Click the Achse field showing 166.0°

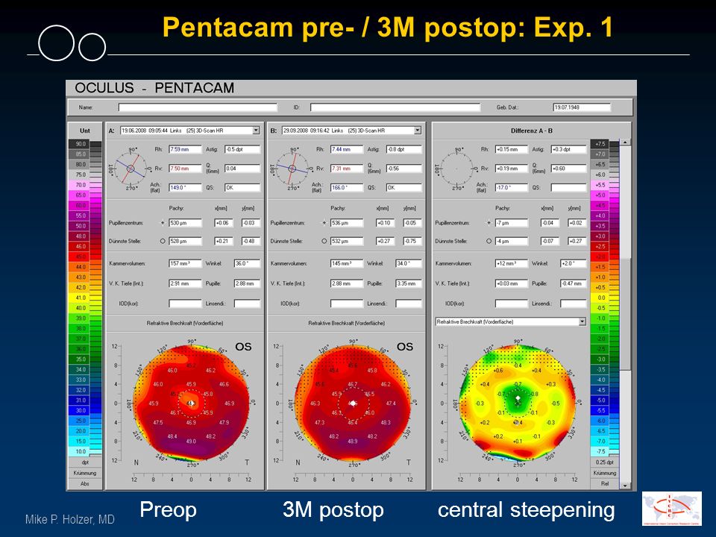coord(347,188)
